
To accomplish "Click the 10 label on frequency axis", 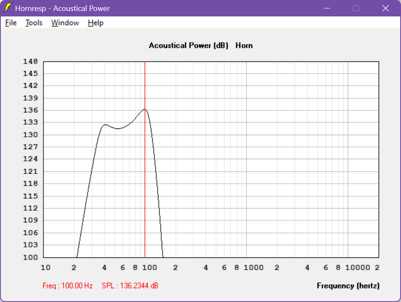I will 45,267.
